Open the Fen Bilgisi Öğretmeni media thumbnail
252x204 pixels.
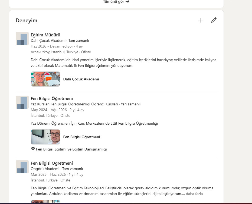[x=45, y=137]
